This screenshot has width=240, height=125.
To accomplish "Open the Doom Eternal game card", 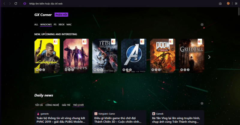I will point(163,56).
